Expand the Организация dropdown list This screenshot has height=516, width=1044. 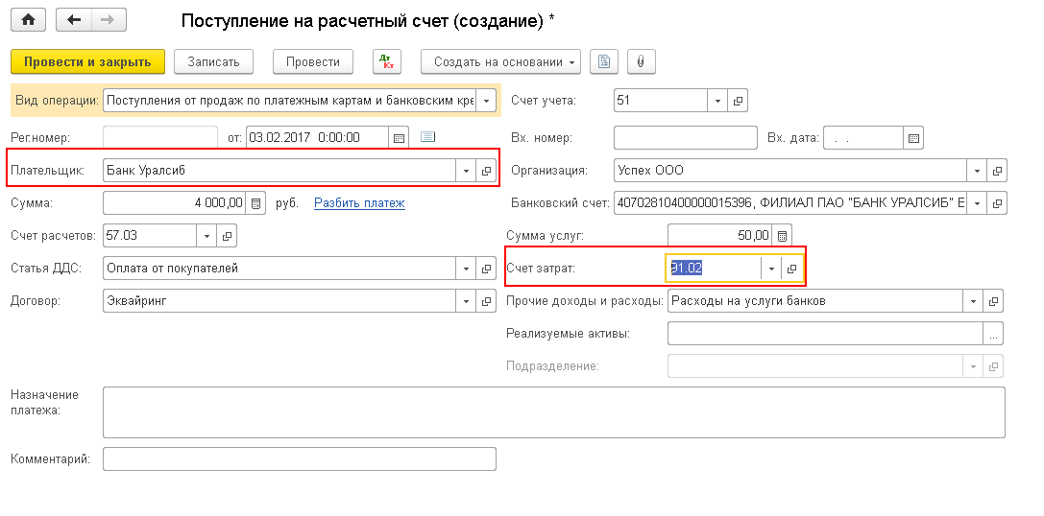pyautogui.click(x=978, y=171)
